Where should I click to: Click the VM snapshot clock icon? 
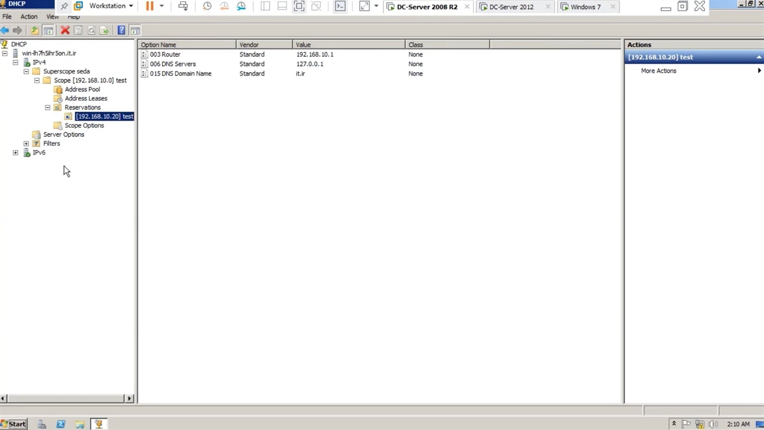click(207, 7)
